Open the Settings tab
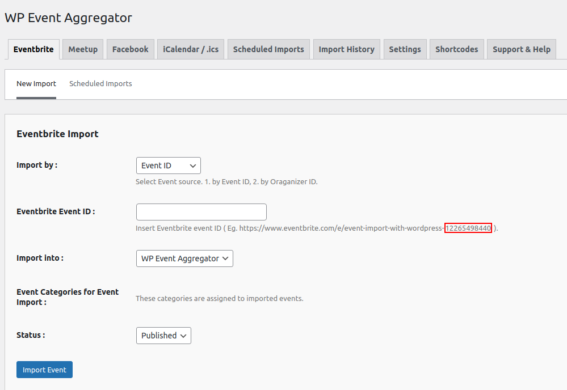567x390 pixels. (405, 49)
